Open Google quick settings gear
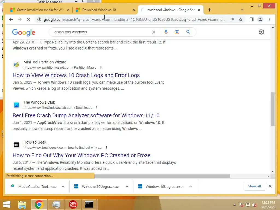The width and height of the screenshot is (280, 210). point(261,32)
